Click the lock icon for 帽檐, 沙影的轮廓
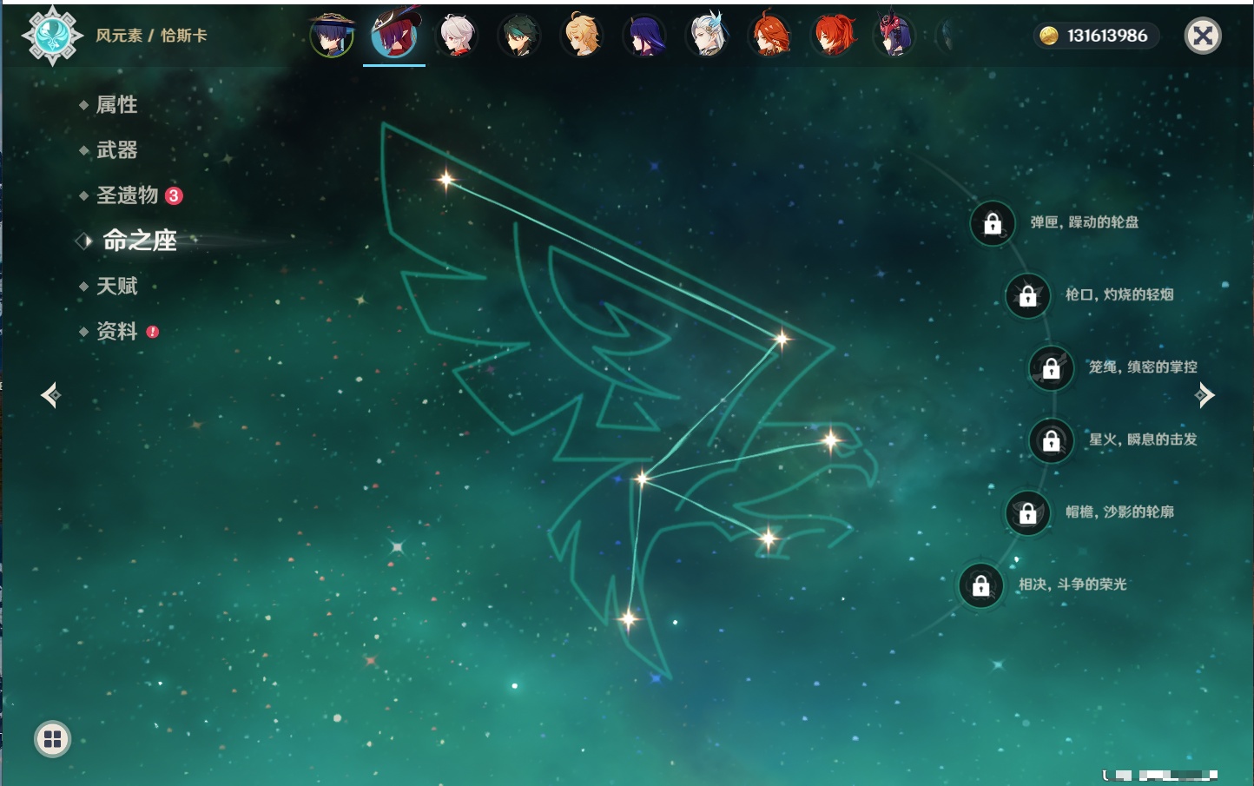The width and height of the screenshot is (1254, 786). pos(1028,513)
